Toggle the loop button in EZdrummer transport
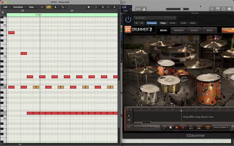234x146 pixels. click(x=164, y=127)
